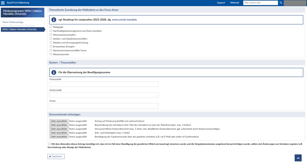Click Datei auswählen for Antrag auf Förderung
Image resolution: width=307 pixels, height=164 pixels.
(x=59, y=121)
